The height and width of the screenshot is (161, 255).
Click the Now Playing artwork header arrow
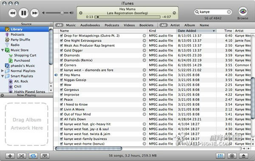click(x=2, y=95)
